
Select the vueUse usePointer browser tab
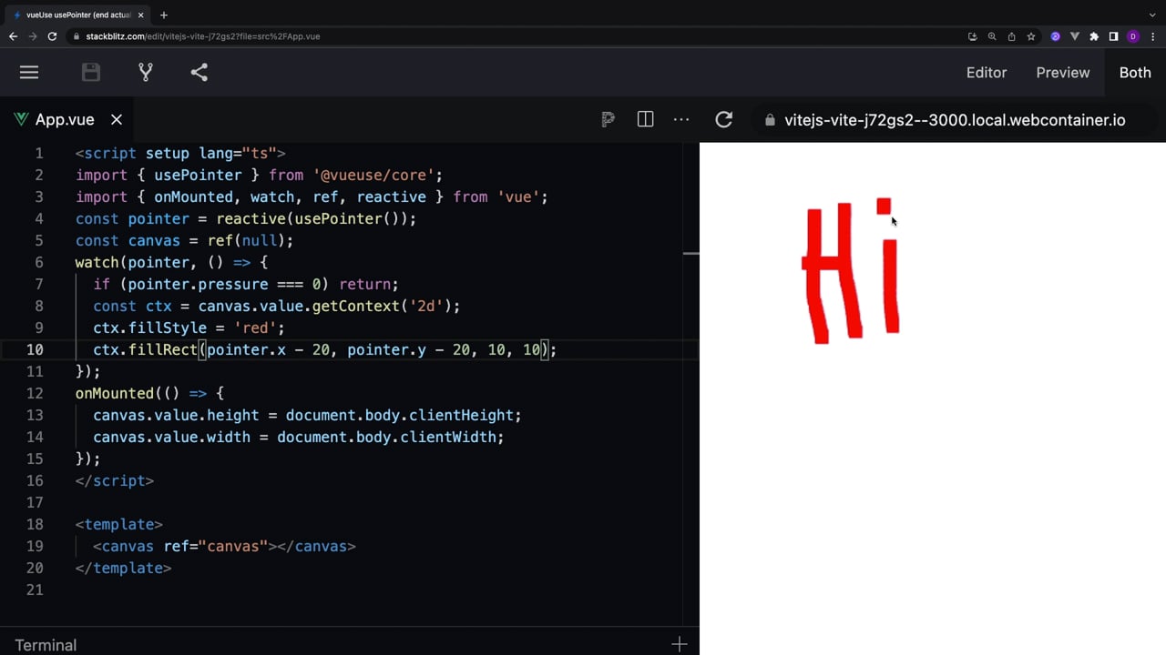(77, 15)
